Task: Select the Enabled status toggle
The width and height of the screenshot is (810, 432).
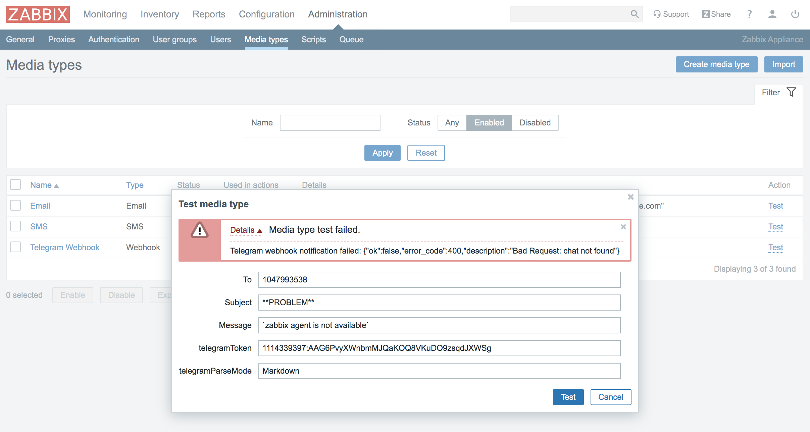Action: tap(489, 122)
